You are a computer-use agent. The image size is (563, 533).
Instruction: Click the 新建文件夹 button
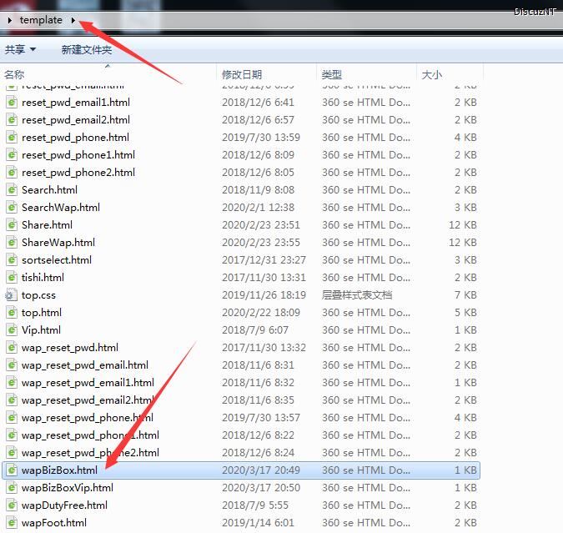[x=86, y=50]
